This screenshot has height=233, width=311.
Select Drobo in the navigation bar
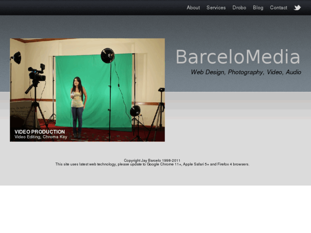coord(239,8)
